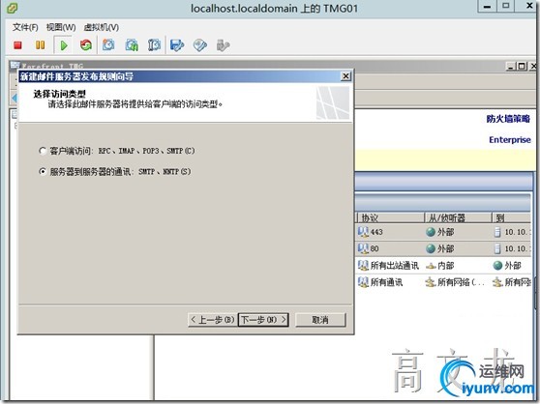
Task: Close the 新建邮件服务器发布规则向导 dialog
Action: (345, 76)
